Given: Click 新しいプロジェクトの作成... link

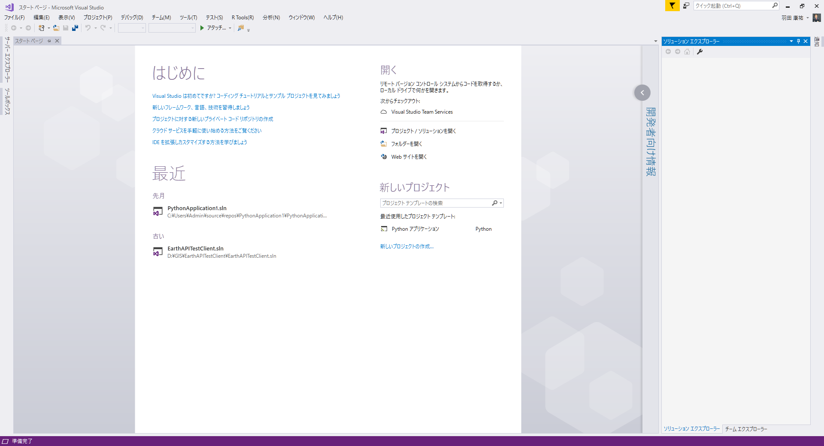Looking at the screenshot, I should click(407, 247).
